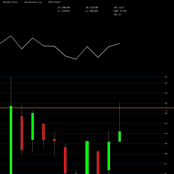Click the low value 'L: 106.00'

pos(92,11)
